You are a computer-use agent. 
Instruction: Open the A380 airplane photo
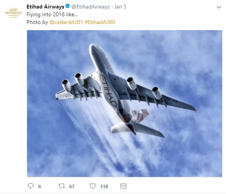coord(124,103)
